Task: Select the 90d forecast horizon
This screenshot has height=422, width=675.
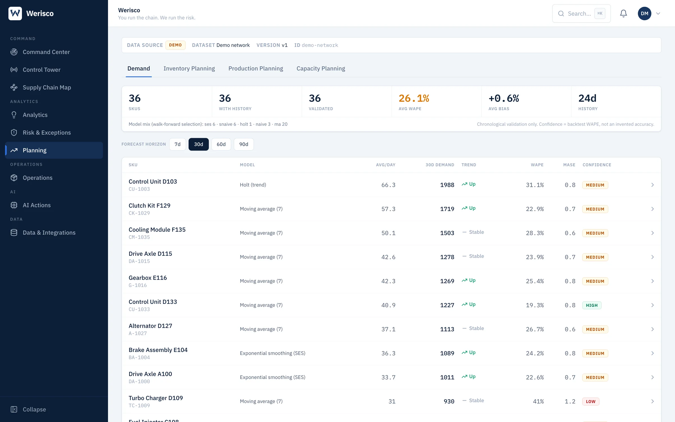Action: point(244,144)
